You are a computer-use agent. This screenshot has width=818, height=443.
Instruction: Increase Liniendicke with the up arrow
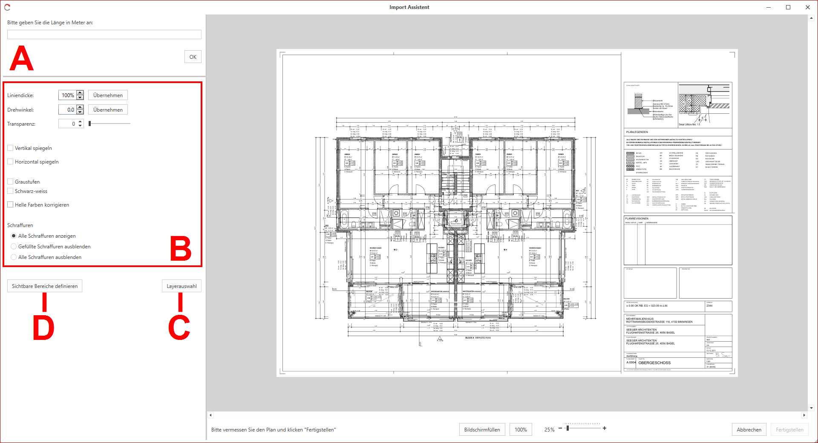80,93
